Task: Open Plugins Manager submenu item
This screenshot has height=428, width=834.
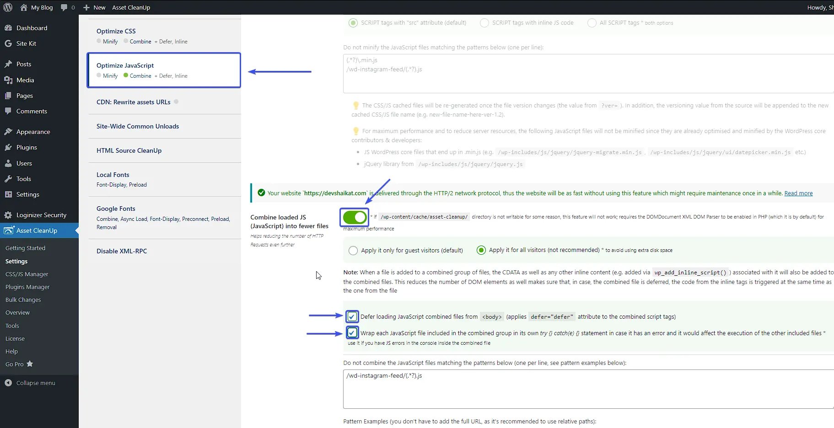Action: (x=27, y=287)
